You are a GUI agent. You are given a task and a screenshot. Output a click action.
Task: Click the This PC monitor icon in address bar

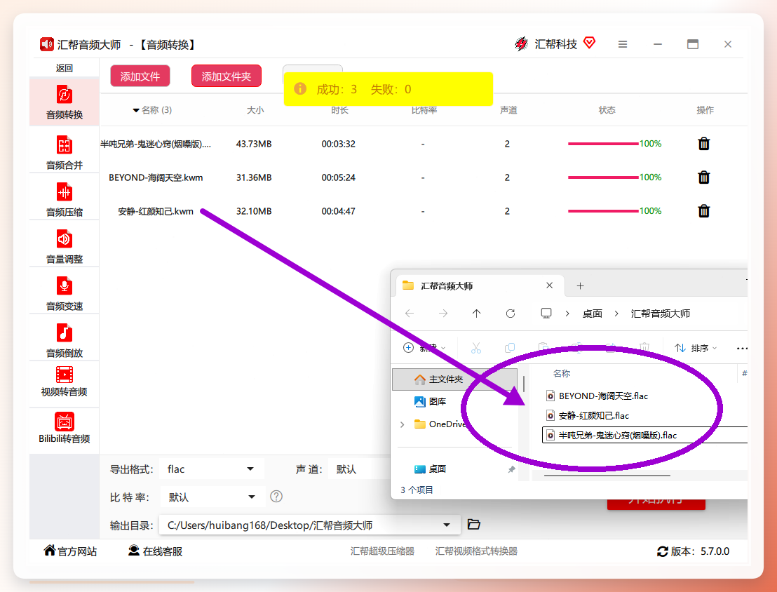click(x=546, y=314)
